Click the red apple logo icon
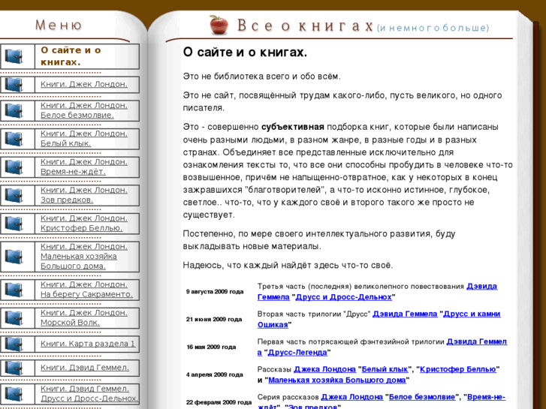 click(x=219, y=25)
